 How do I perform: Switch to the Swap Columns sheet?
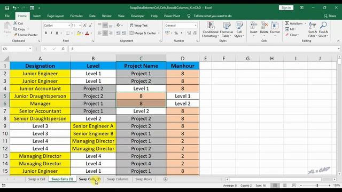point(118,179)
